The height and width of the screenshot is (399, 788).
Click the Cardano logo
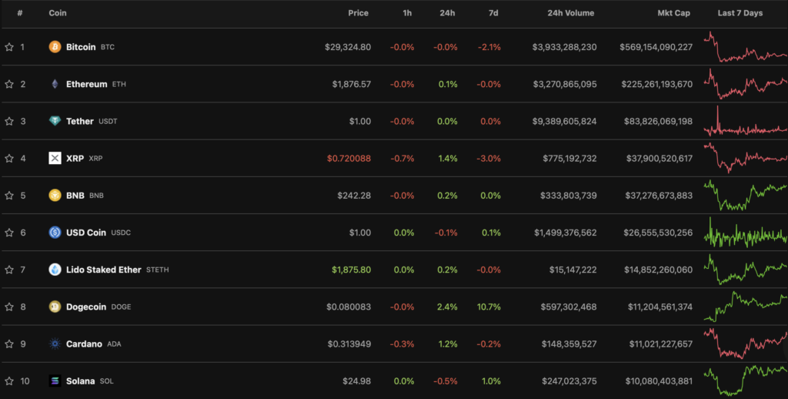[55, 344]
